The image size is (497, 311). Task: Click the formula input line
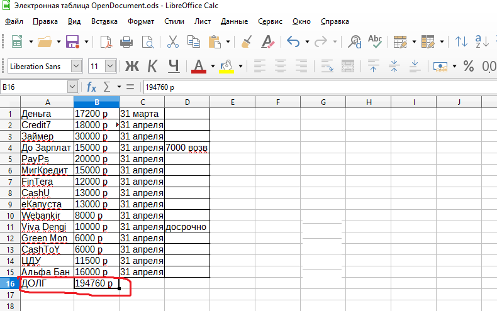click(320, 87)
